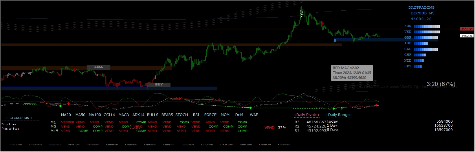The height and width of the screenshot is (152, 475).
Task: Open the +Daily Pivots+ heading
Action: click(x=307, y=115)
